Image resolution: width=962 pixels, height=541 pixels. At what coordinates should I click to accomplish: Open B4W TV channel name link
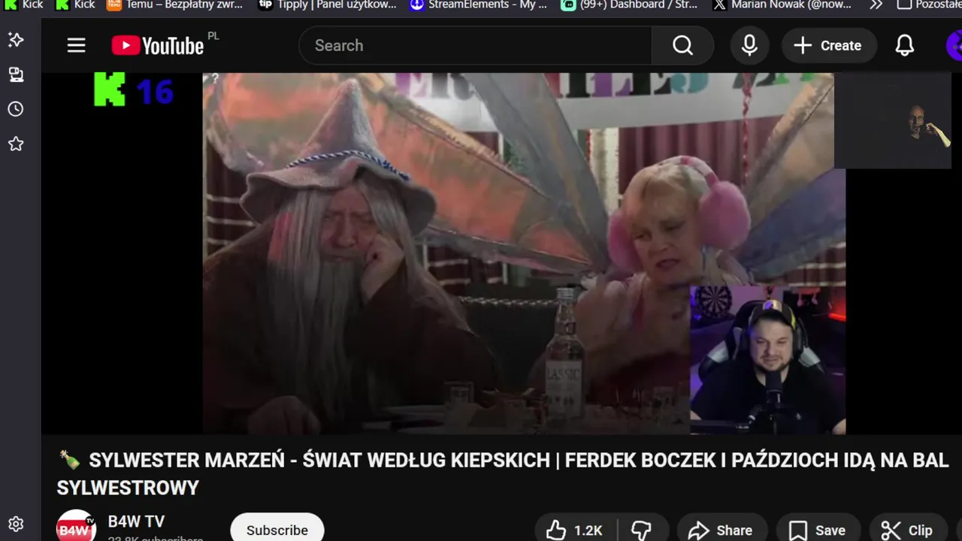click(x=136, y=521)
